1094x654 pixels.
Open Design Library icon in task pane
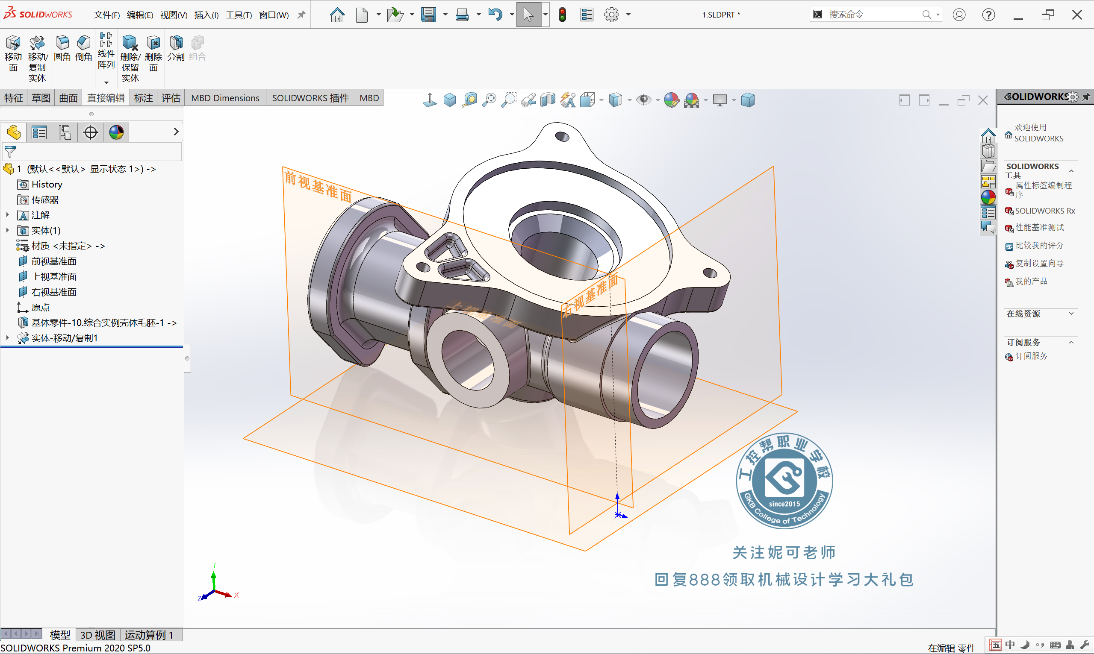pos(988,151)
